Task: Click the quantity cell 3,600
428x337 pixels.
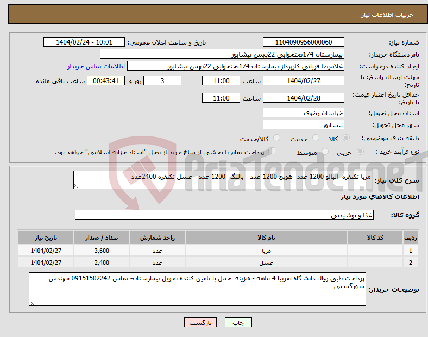Action: tap(102, 251)
